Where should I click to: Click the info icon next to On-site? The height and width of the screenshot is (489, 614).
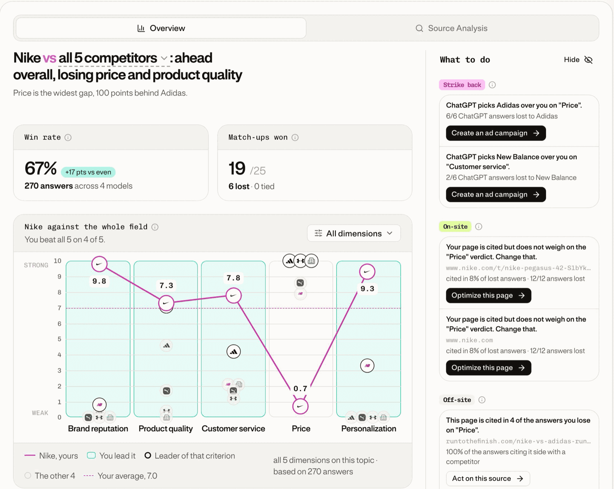pos(479,226)
